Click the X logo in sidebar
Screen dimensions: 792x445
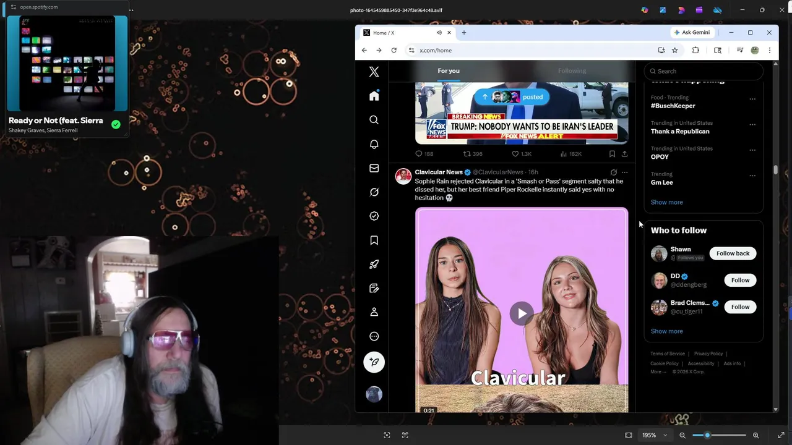(374, 72)
